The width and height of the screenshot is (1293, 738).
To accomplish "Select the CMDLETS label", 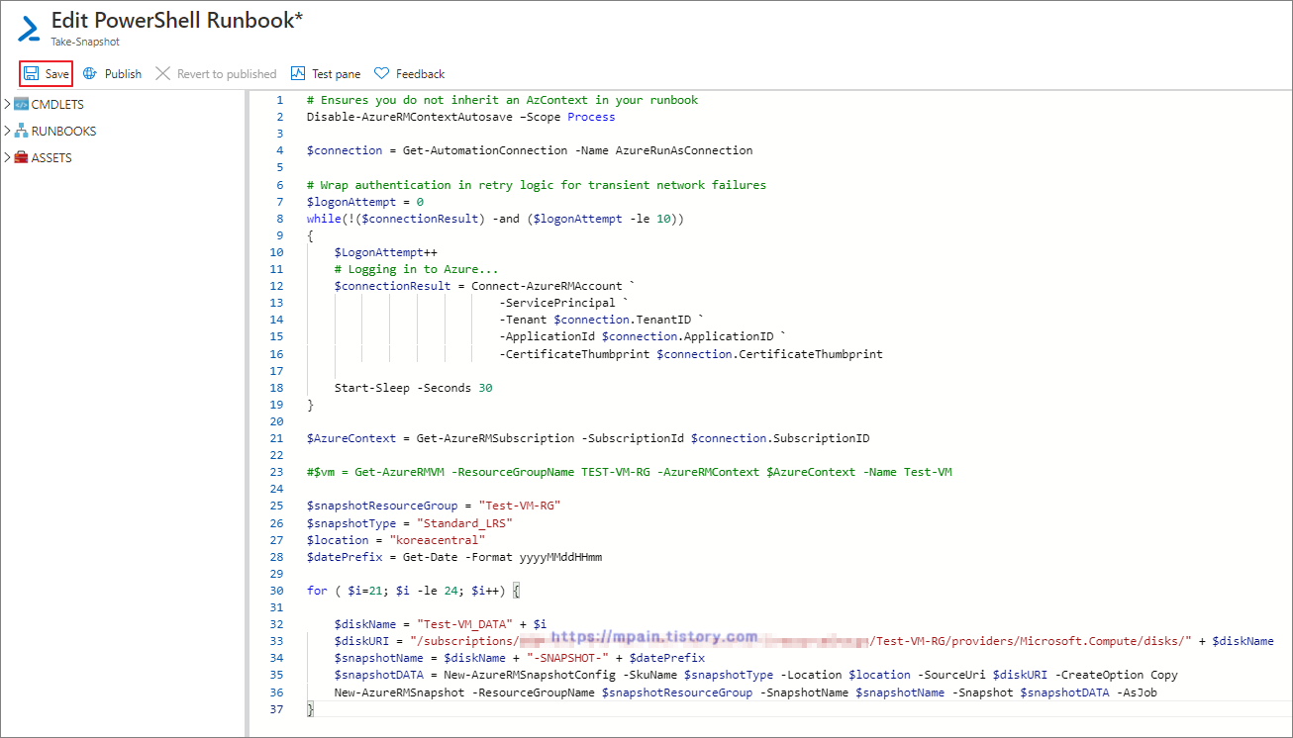I will click(57, 104).
